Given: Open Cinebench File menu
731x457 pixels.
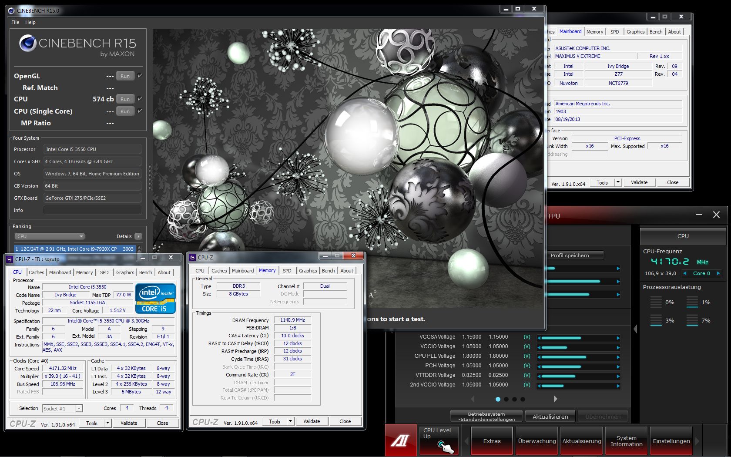Looking at the screenshot, I should pos(15,22).
